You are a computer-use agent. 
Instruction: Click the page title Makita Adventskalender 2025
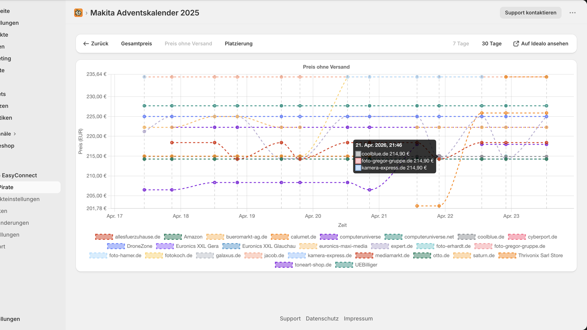click(x=145, y=13)
